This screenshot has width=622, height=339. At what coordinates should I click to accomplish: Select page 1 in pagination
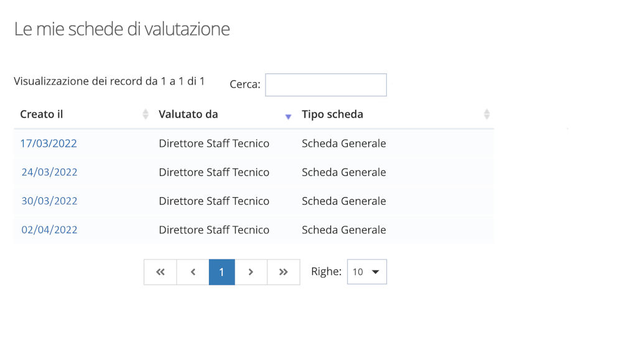tap(221, 272)
